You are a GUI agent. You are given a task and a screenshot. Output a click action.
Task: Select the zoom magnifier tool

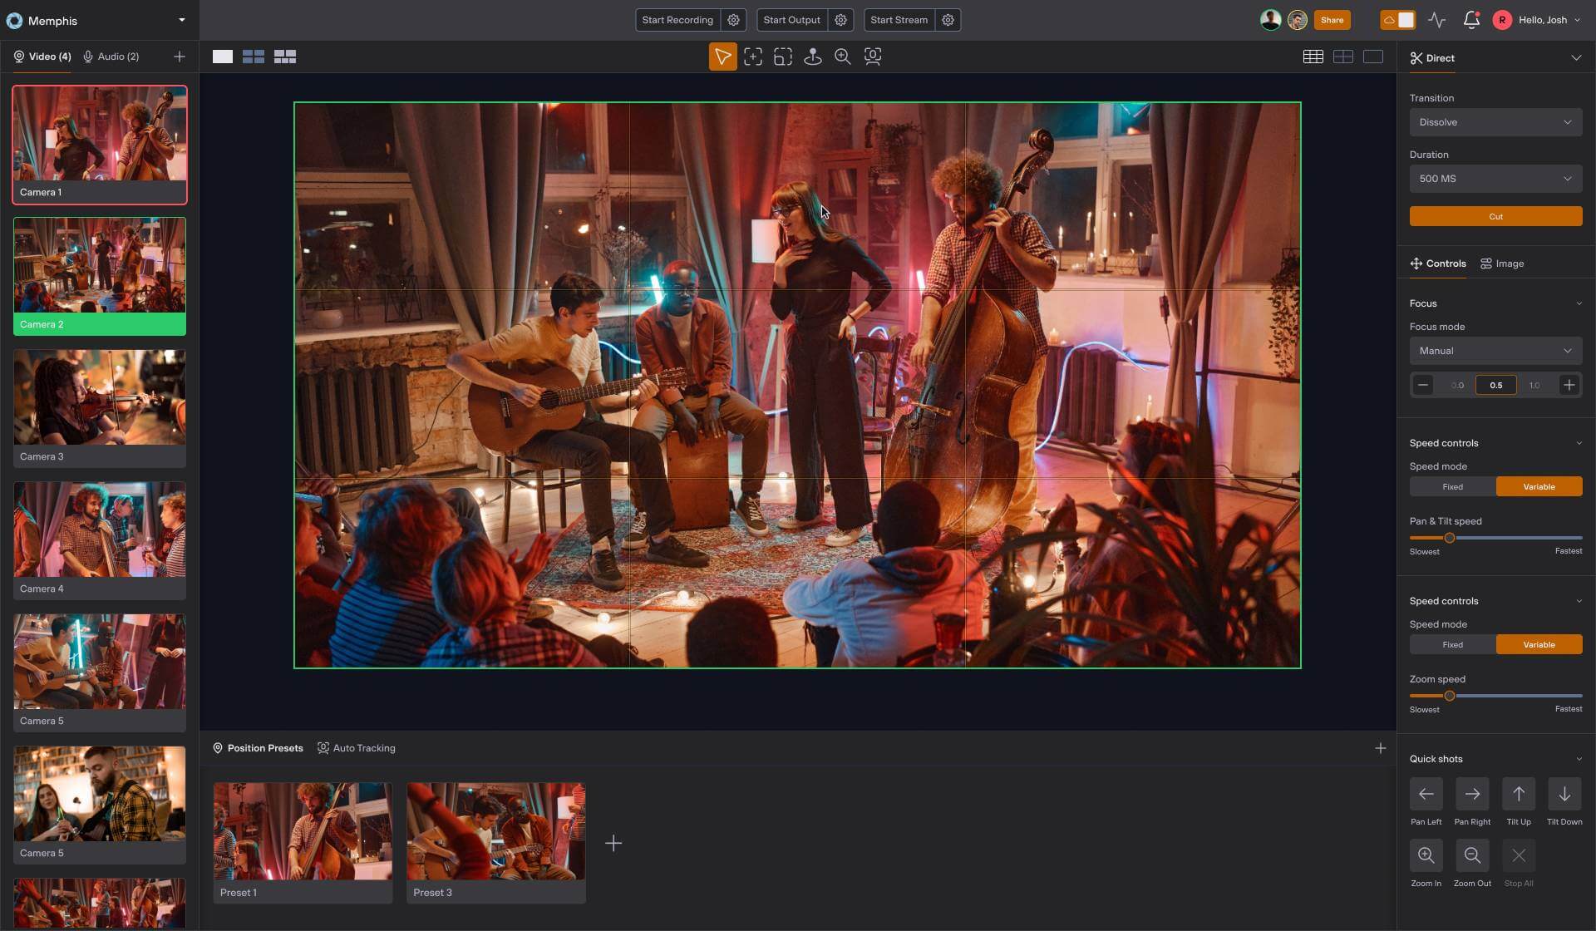click(x=843, y=57)
